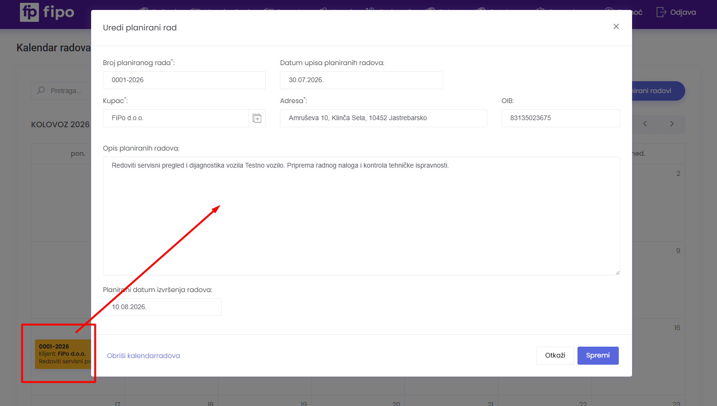Click the blue planirani radovi button behind the dialog
Viewport: 717px width, 406px height.
(x=658, y=91)
